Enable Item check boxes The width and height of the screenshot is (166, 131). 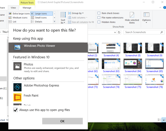99,13
